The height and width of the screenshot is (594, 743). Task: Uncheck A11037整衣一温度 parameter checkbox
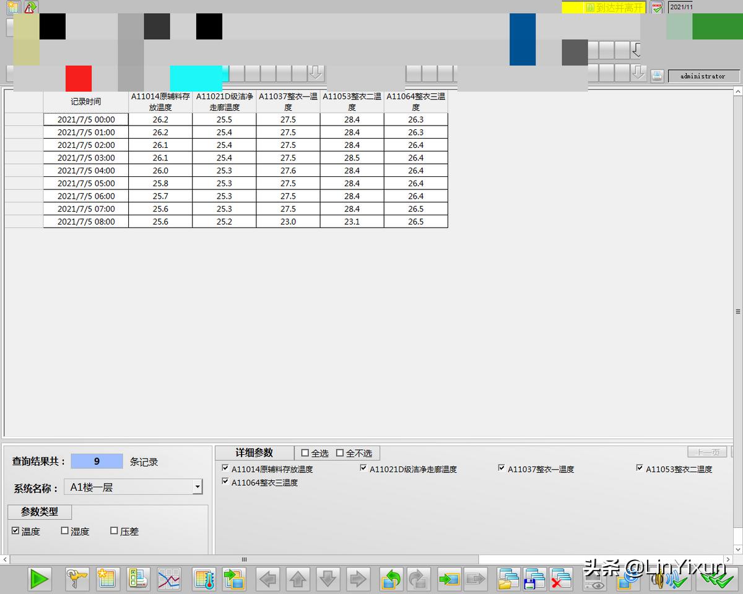(502, 468)
